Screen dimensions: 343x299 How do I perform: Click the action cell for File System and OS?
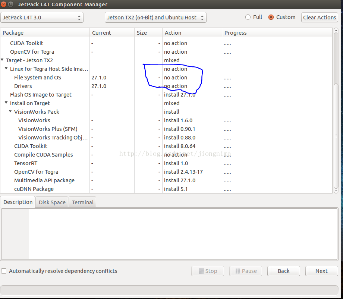pyautogui.click(x=192, y=78)
